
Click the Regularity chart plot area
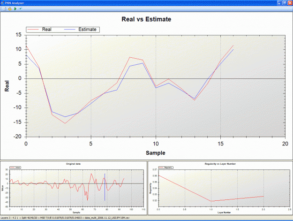tap(224, 188)
